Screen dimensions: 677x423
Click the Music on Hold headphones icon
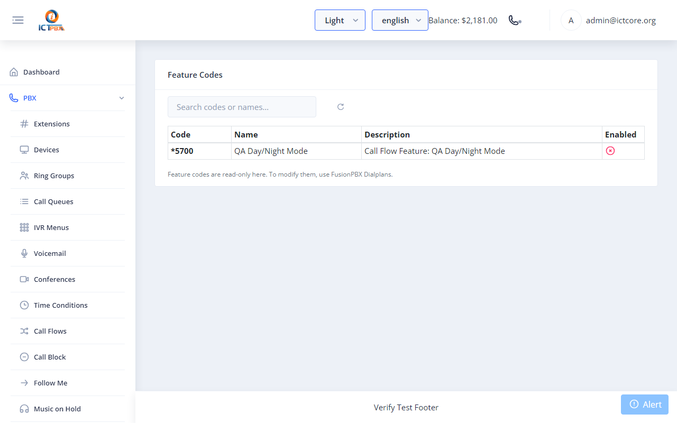click(24, 409)
